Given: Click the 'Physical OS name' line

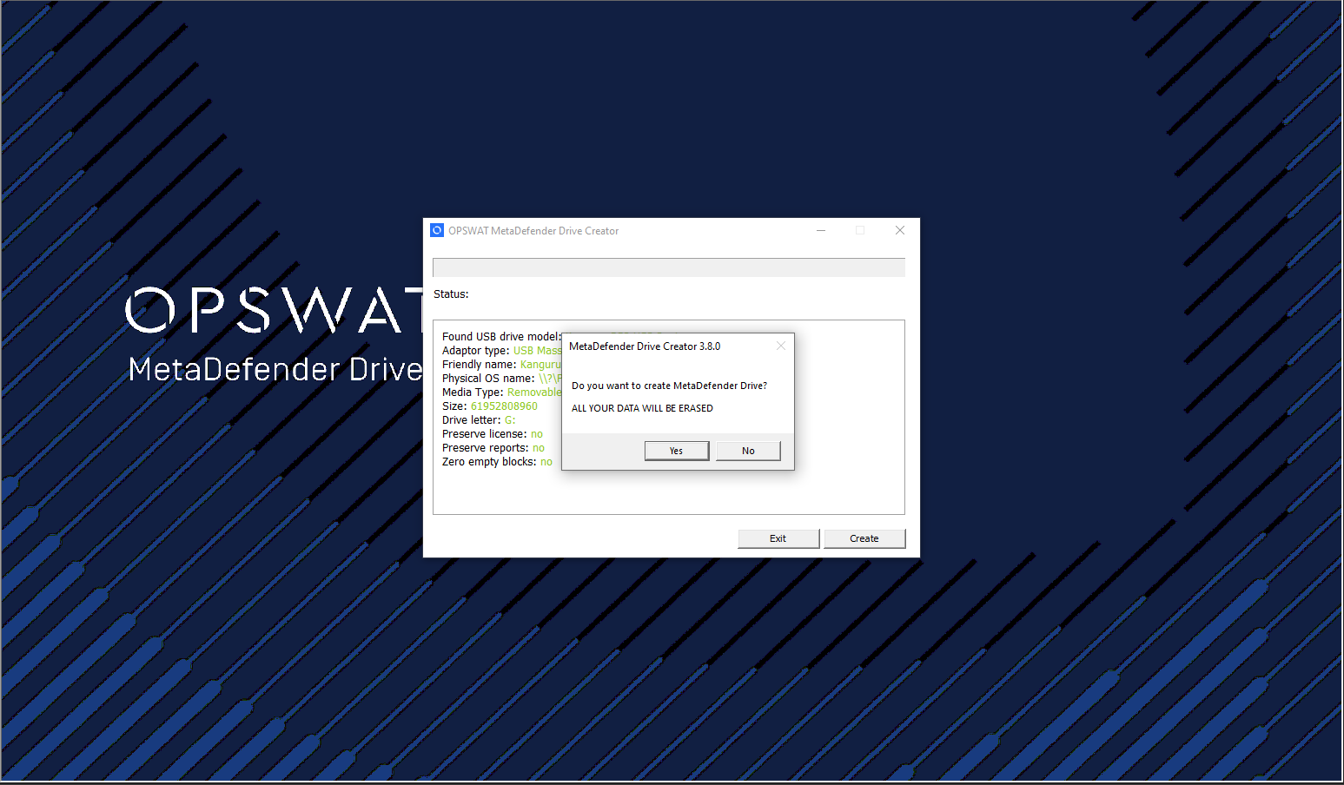Looking at the screenshot, I should tap(502, 379).
